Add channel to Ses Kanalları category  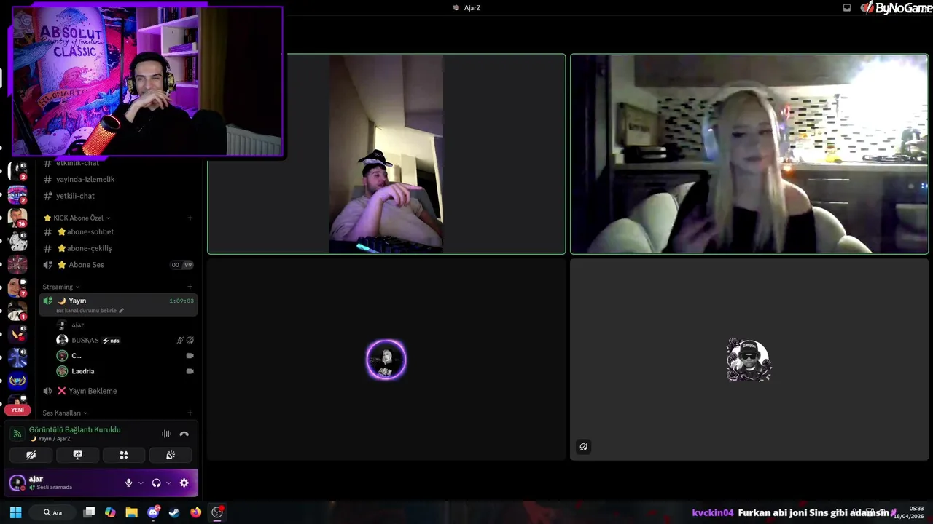click(x=190, y=413)
